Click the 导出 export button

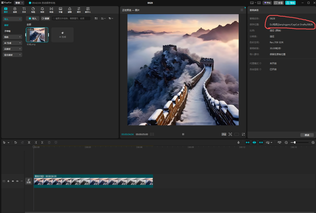click(x=290, y=3)
